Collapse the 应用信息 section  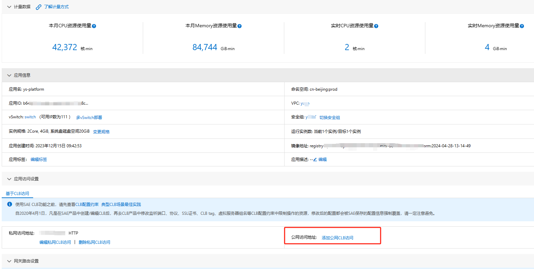coord(9,75)
